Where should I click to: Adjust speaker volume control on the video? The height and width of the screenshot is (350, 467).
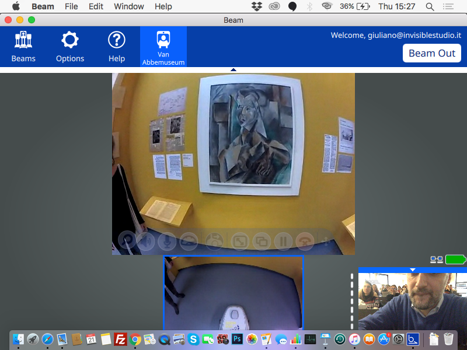point(147,241)
